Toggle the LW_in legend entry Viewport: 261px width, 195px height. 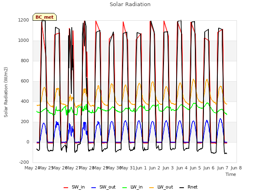coord(132,187)
